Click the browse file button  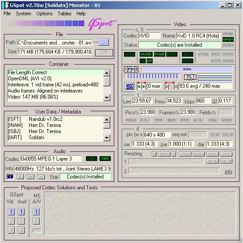point(104,42)
